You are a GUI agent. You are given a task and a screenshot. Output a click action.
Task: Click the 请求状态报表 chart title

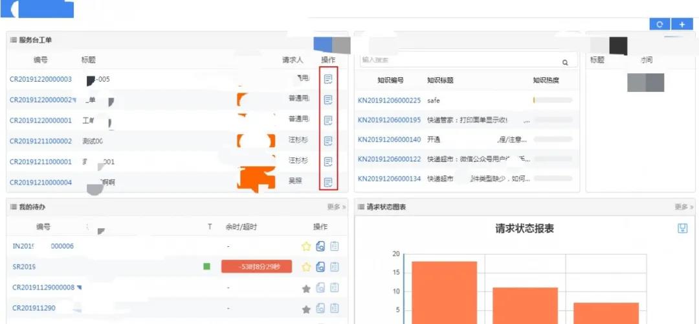coord(525,229)
